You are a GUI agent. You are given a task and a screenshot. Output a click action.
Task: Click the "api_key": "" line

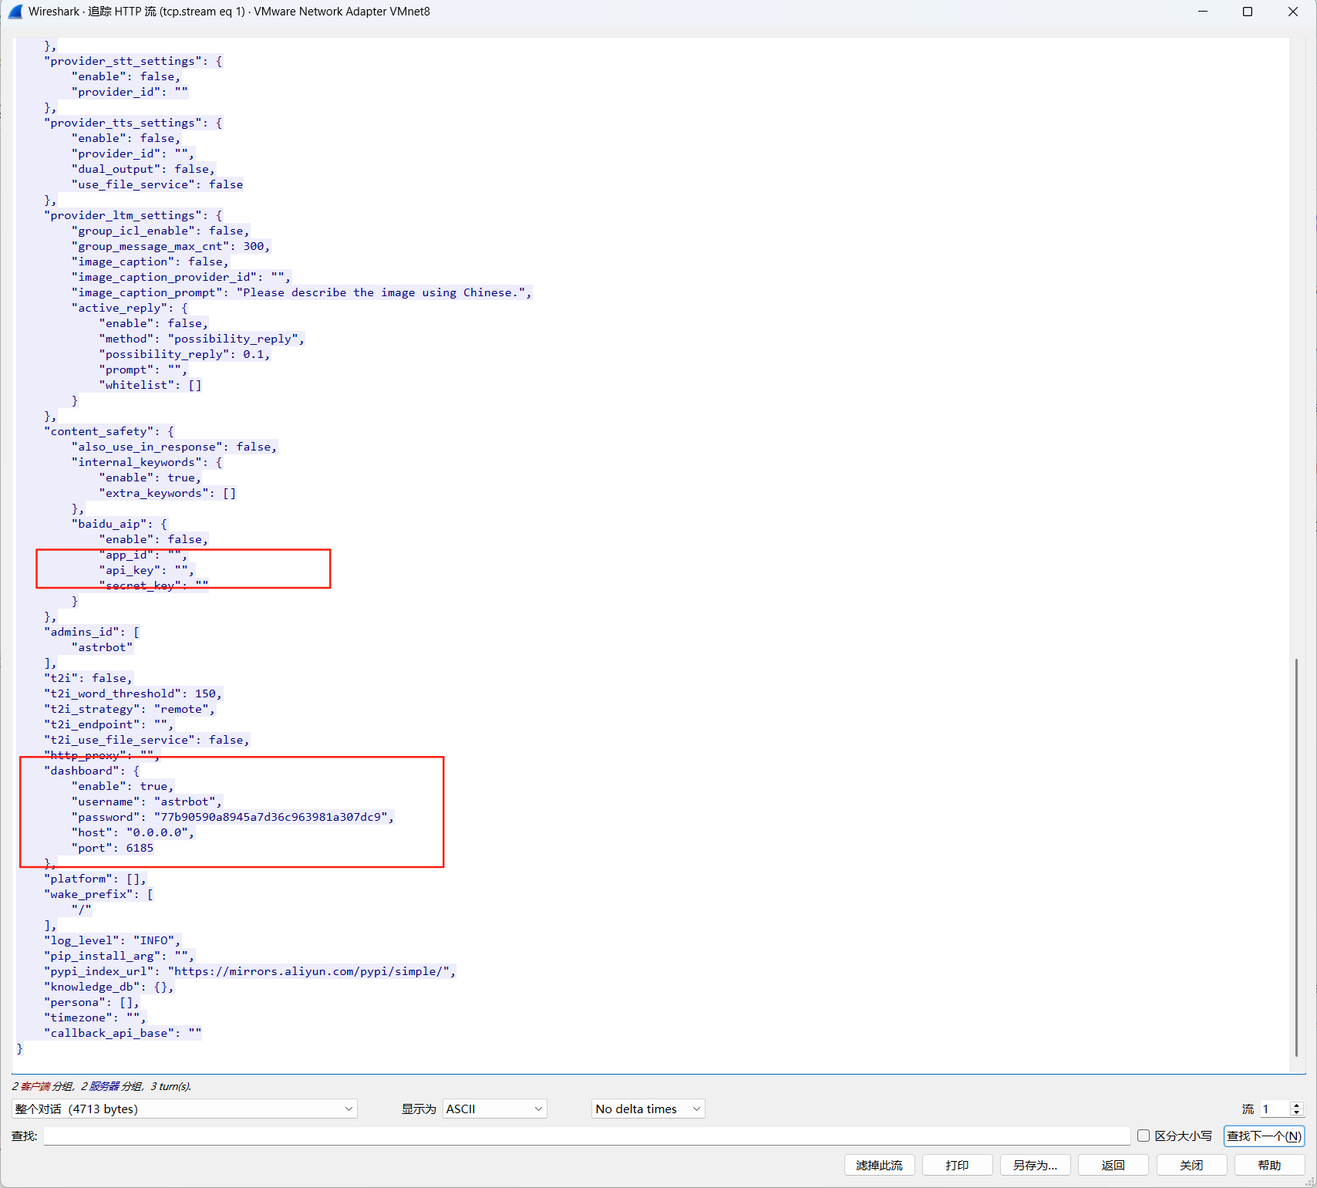click(x=147, y=570)
